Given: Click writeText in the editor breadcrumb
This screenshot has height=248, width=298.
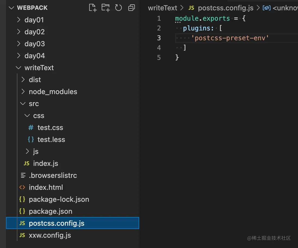Looking at the screenshot, I should 163,8.
